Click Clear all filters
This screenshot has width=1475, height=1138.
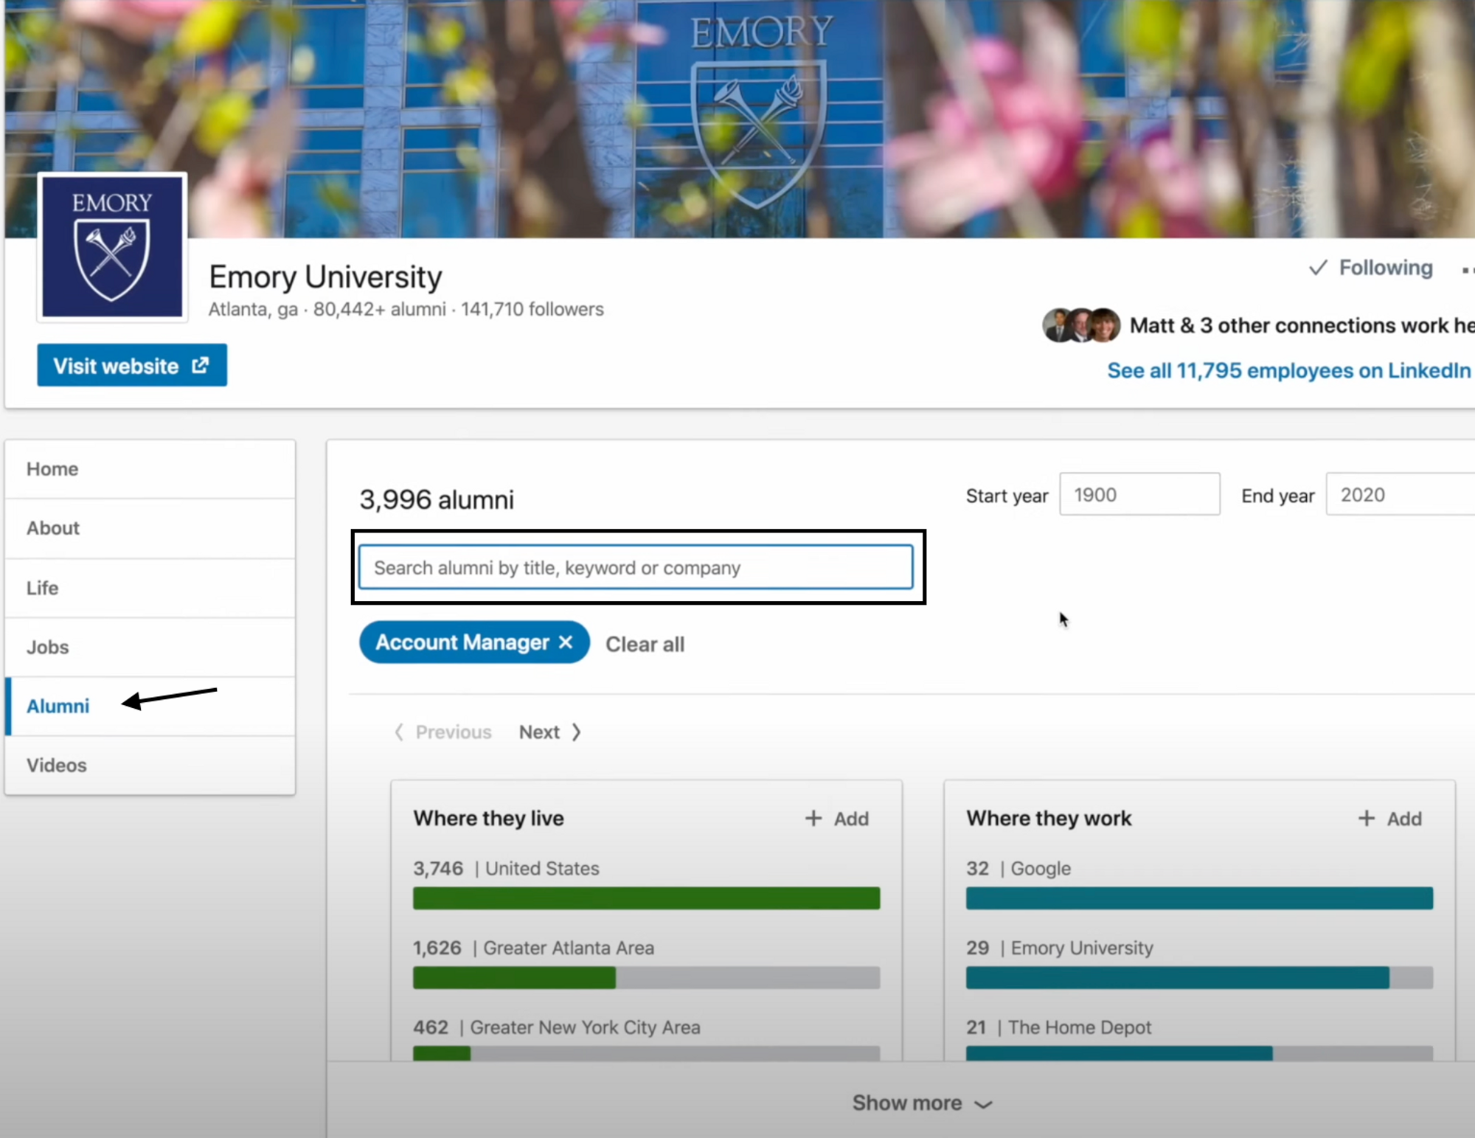coord(645,644)
